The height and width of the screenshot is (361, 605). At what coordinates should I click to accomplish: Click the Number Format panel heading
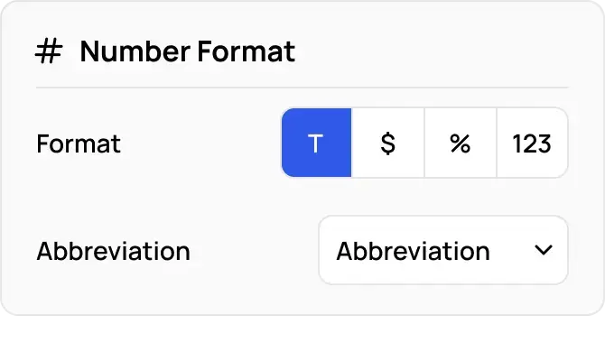click(x=187, y=51)
